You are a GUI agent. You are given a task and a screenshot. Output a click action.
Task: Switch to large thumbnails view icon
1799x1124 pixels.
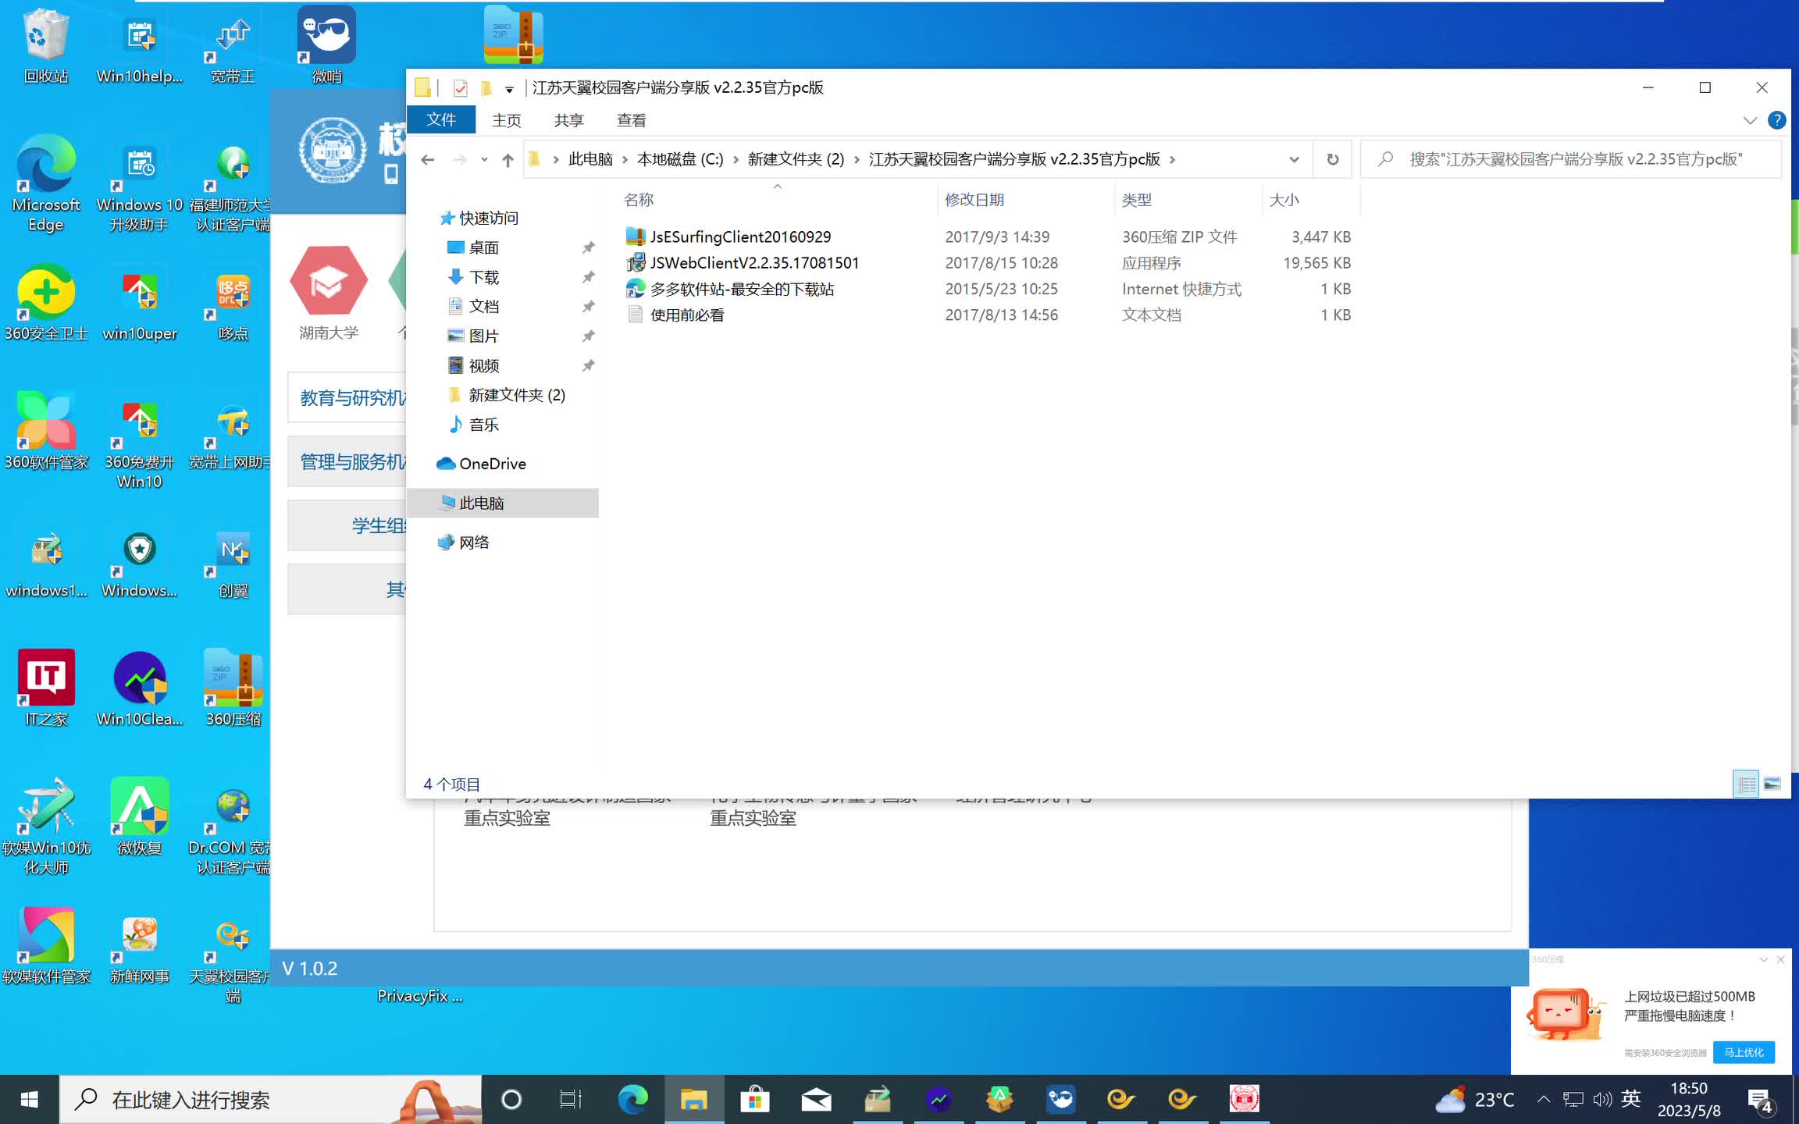pos(1772,784)
